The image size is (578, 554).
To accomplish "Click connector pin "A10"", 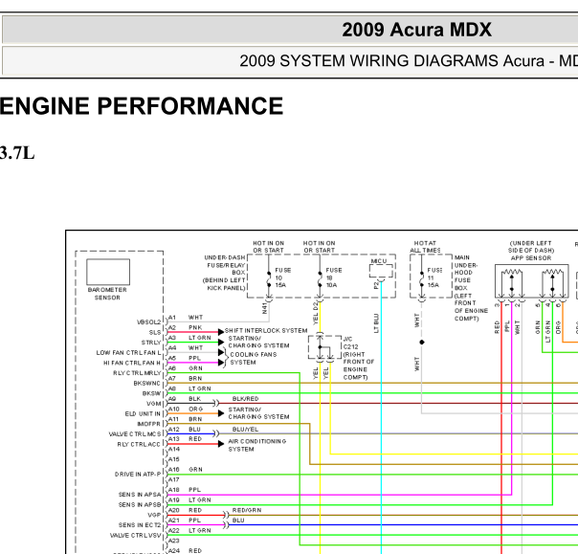I will click(173, 409).
